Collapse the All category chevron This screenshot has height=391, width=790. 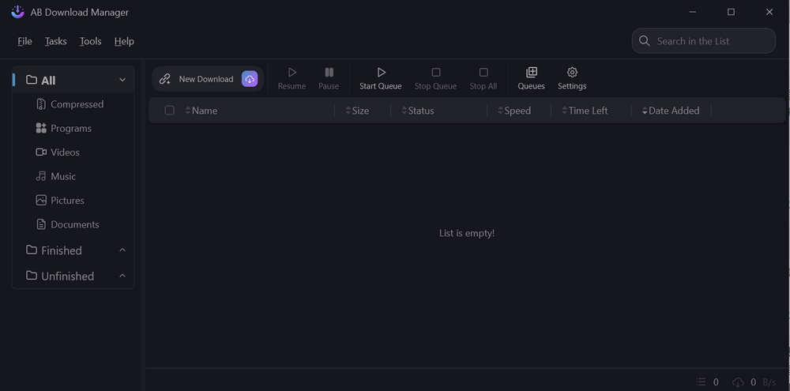(x=122, y=80)
